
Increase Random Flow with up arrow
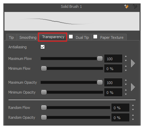tap(133, 105)
